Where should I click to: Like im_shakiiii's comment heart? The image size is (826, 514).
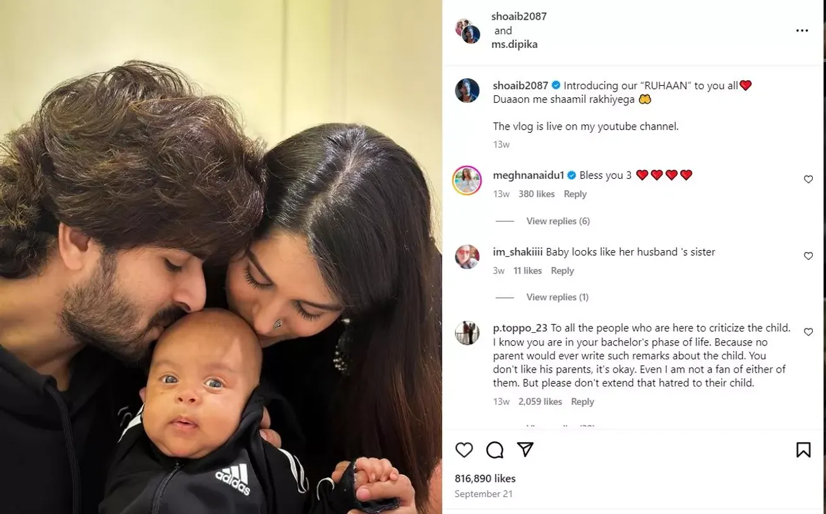(x=808, y=256)
